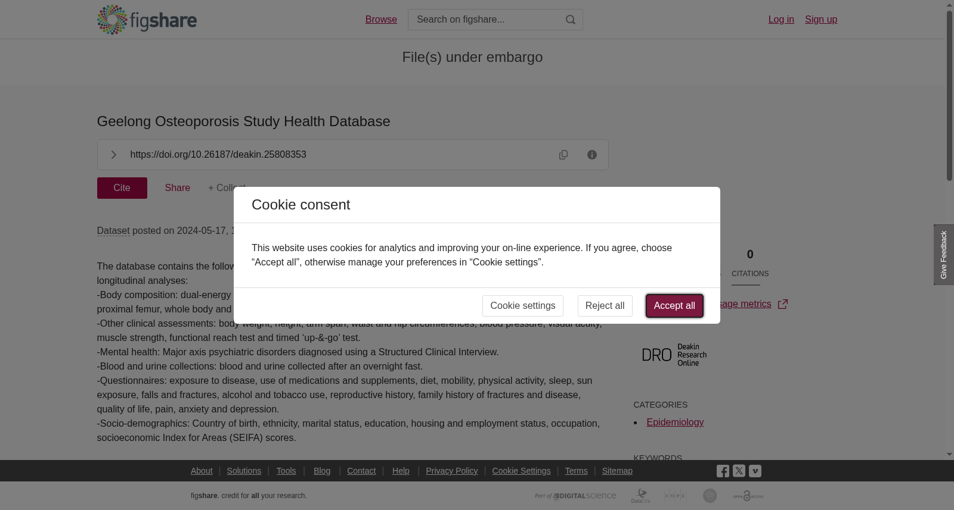Open the figshare Facebook page icon
954x510 pixels.
pos(723,471)
